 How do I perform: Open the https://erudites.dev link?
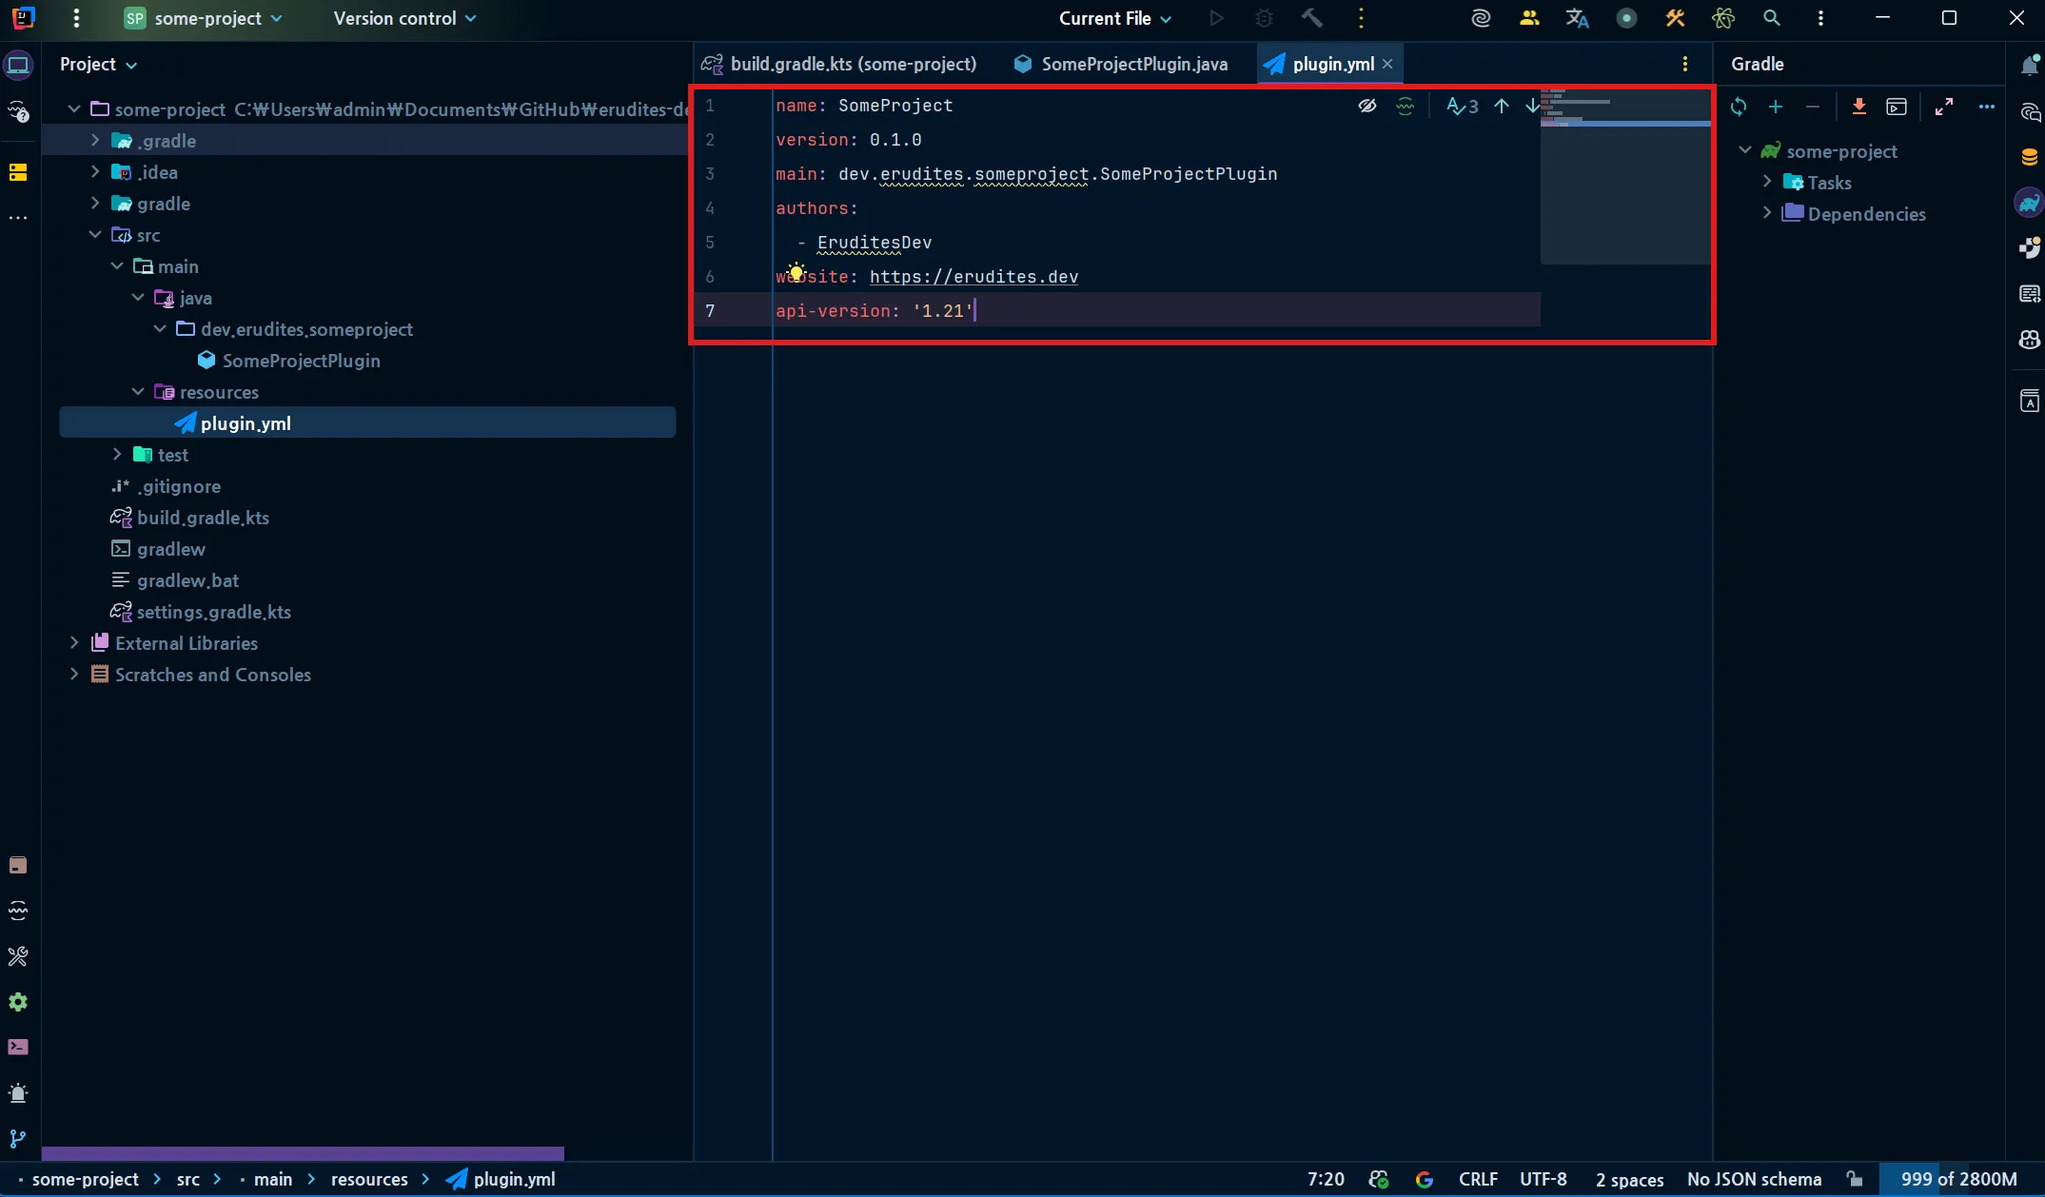(x=973, y=277)
